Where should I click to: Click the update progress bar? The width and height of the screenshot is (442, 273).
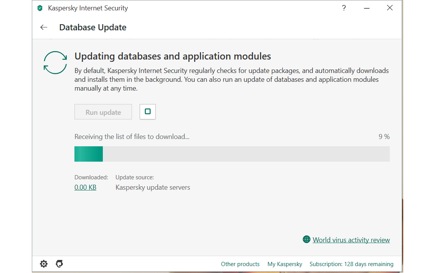tap(232, 154)
